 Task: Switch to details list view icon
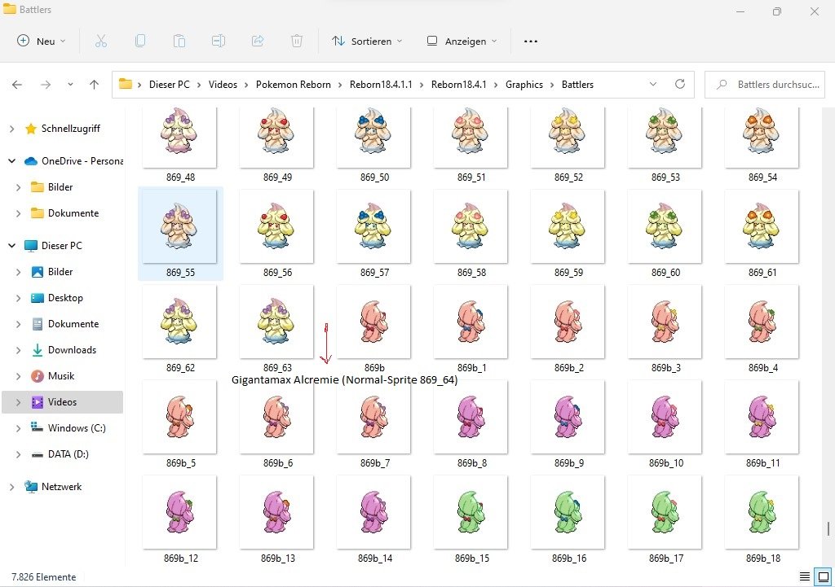coord(805,576)
